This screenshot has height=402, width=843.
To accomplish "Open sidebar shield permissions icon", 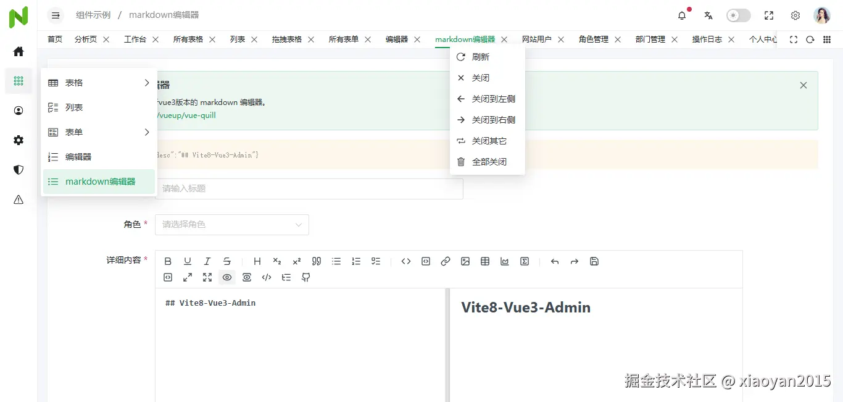I will point(19,170).
